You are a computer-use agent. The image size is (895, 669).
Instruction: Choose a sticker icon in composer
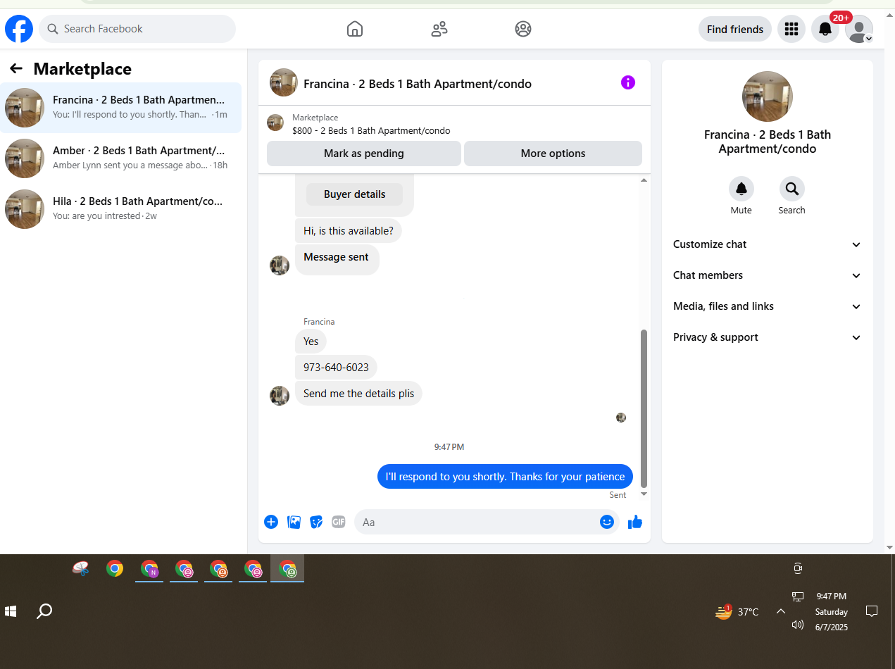click(317, 522)
